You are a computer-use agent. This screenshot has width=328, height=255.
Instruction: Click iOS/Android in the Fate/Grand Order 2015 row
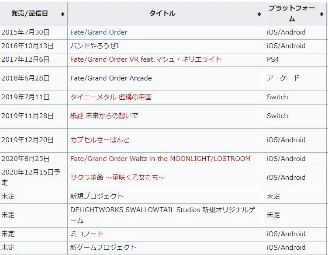point(286,32)
